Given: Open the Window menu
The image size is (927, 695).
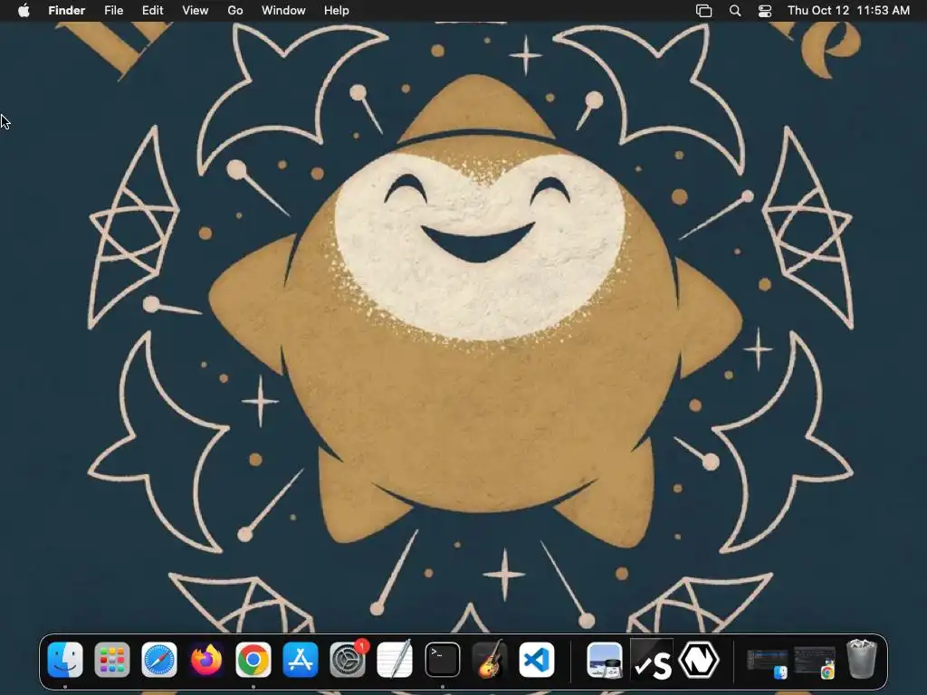Looking at the screenshot, I should pos(283,11).
